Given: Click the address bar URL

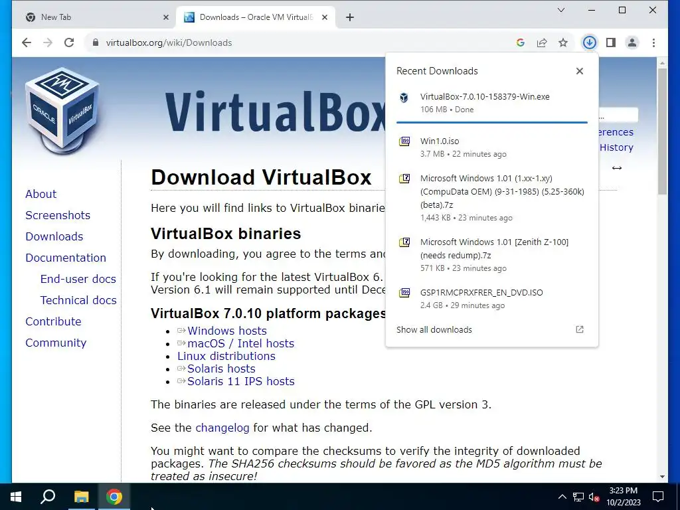Looking at the screenshot, I should [x=169, y=42].
